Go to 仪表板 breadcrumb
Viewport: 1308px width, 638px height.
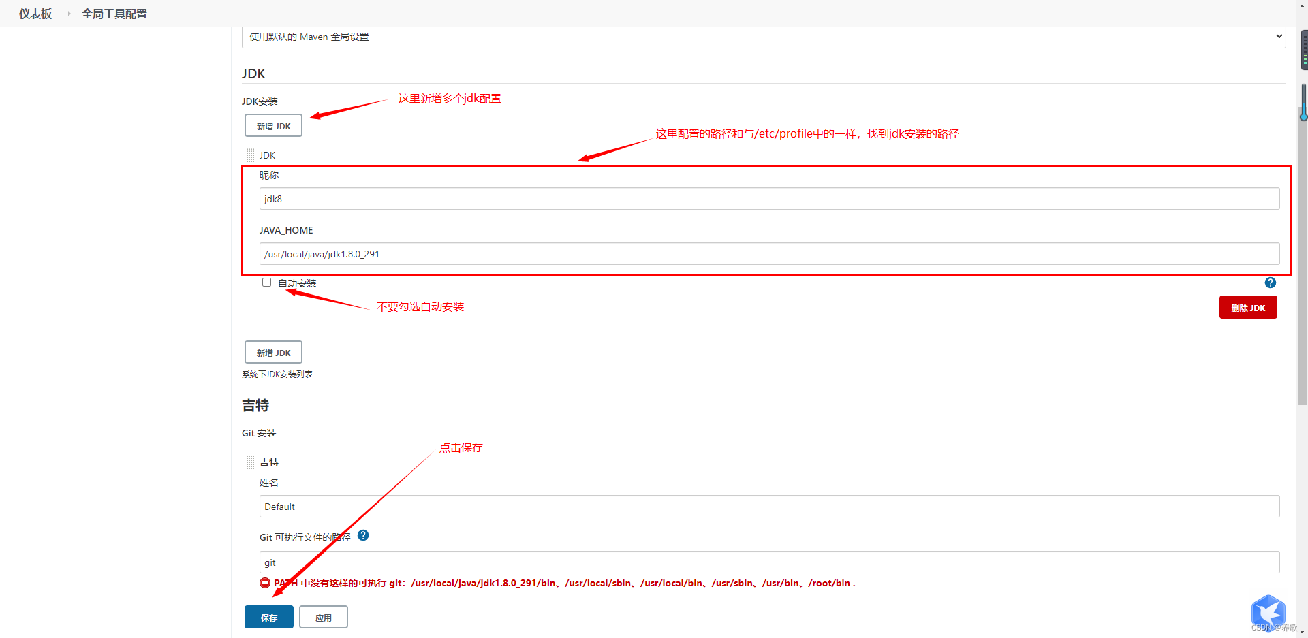coord(35,14)
